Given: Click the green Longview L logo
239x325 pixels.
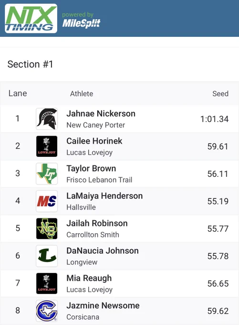Looking at the screenshot, I should point(47,256).
